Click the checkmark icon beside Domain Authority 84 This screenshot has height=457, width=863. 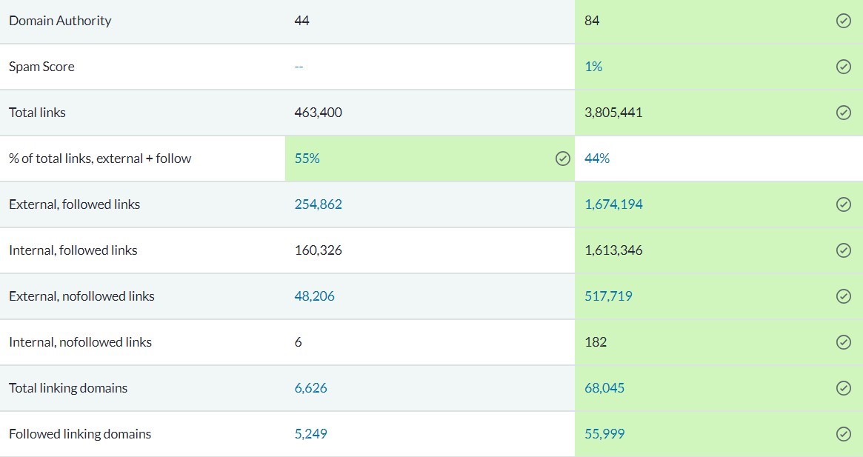point(843,21)
